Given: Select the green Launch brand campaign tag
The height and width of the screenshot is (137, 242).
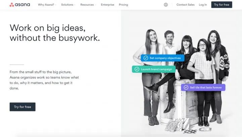Looking at the screenshot, I should coord(154,69).
